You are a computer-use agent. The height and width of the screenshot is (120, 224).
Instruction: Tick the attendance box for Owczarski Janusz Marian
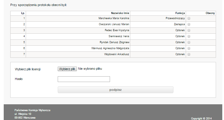pos(189,24)
